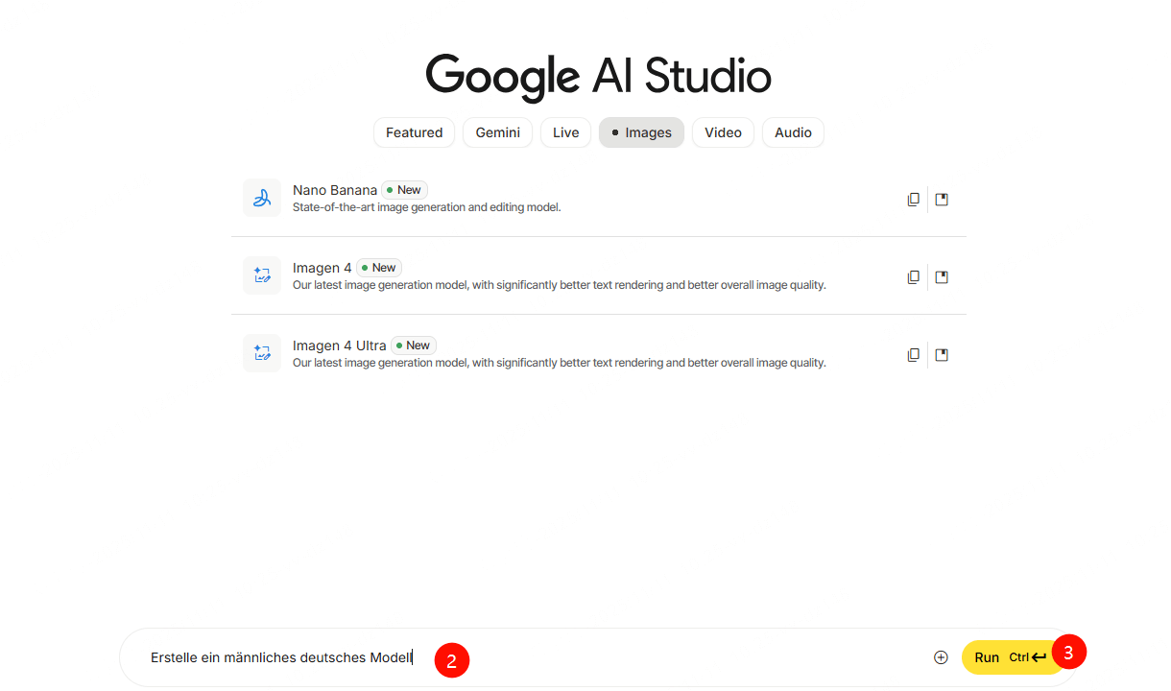Click the Imagen 4 model icon

262,275
